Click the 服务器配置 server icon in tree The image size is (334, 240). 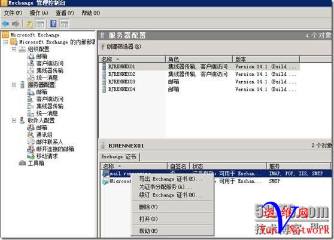point(22,85)
